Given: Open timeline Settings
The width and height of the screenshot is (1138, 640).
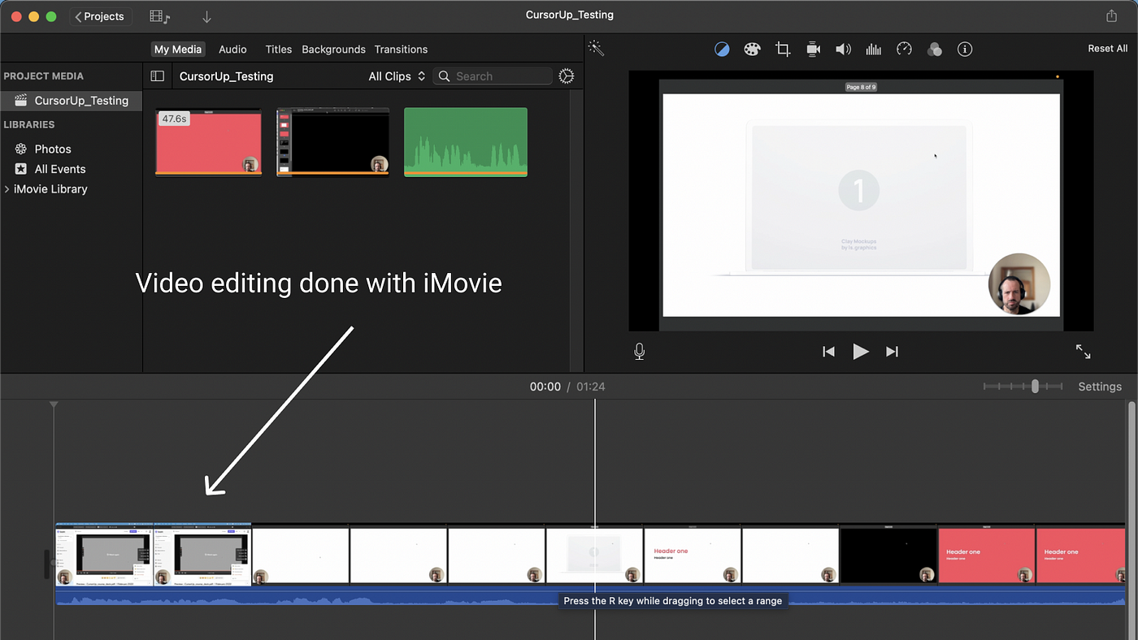Looking at the screenshot, I should pyautogui.click(x=1100, y=387).
